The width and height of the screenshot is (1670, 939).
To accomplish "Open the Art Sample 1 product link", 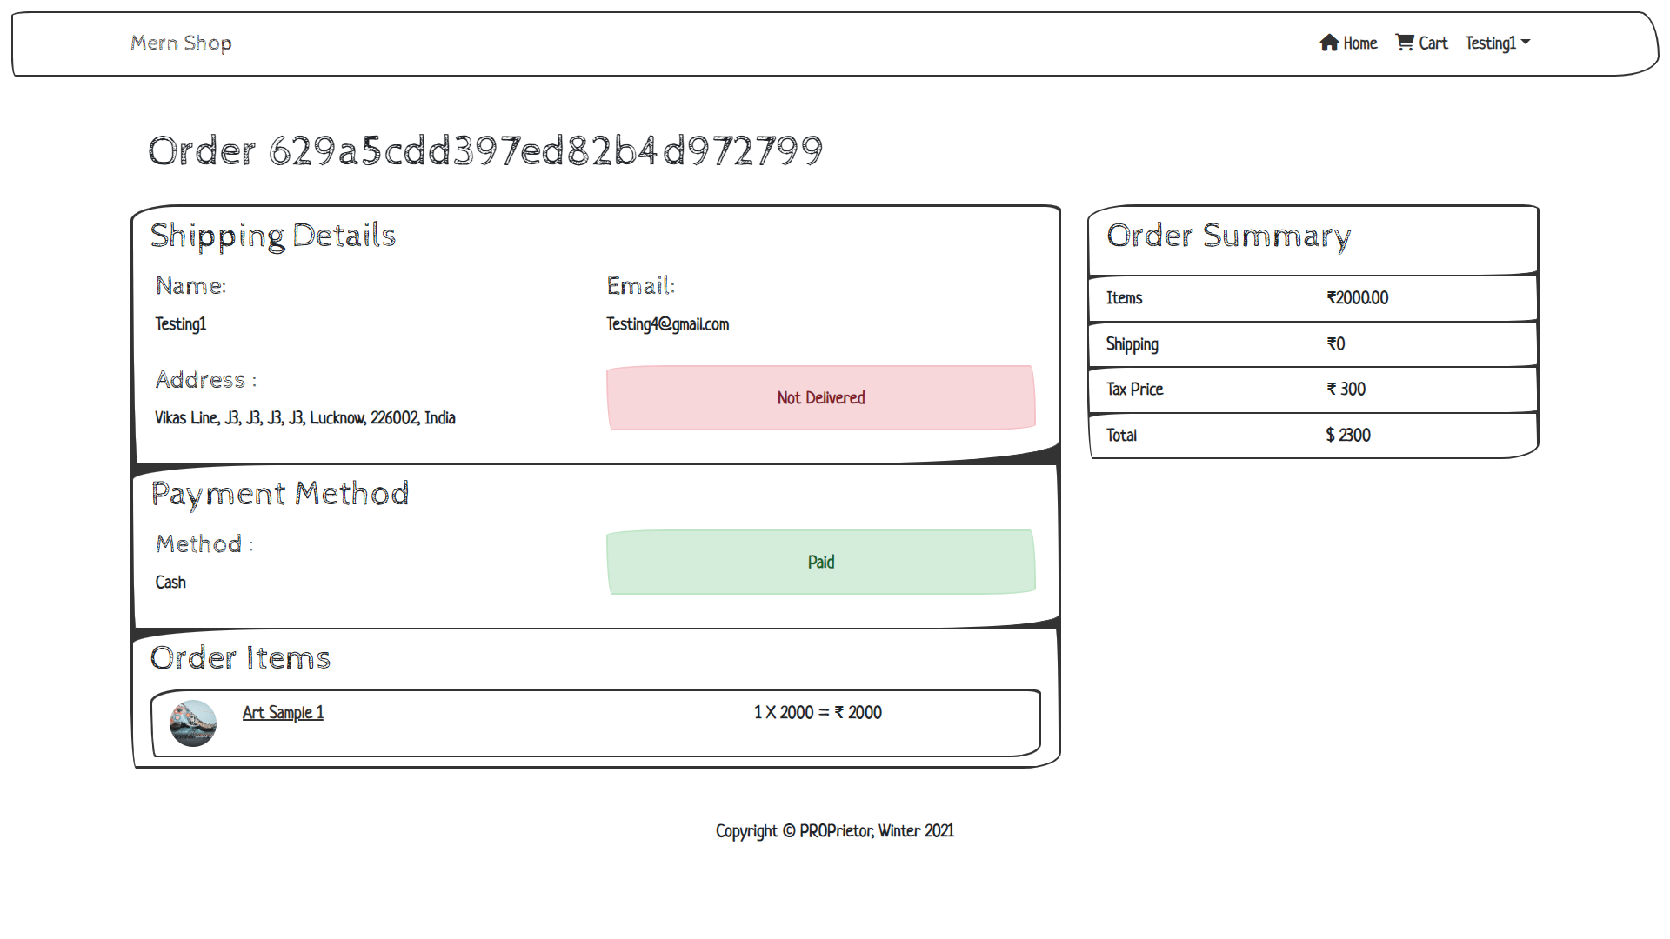I will [283, 713].
